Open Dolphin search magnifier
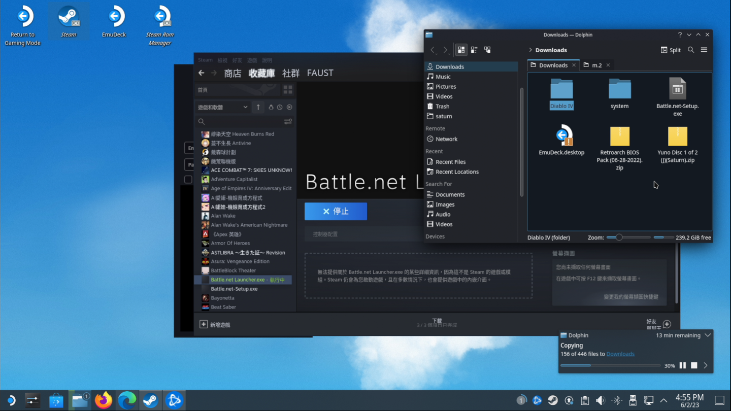731x411 pixels. point(691,50)
